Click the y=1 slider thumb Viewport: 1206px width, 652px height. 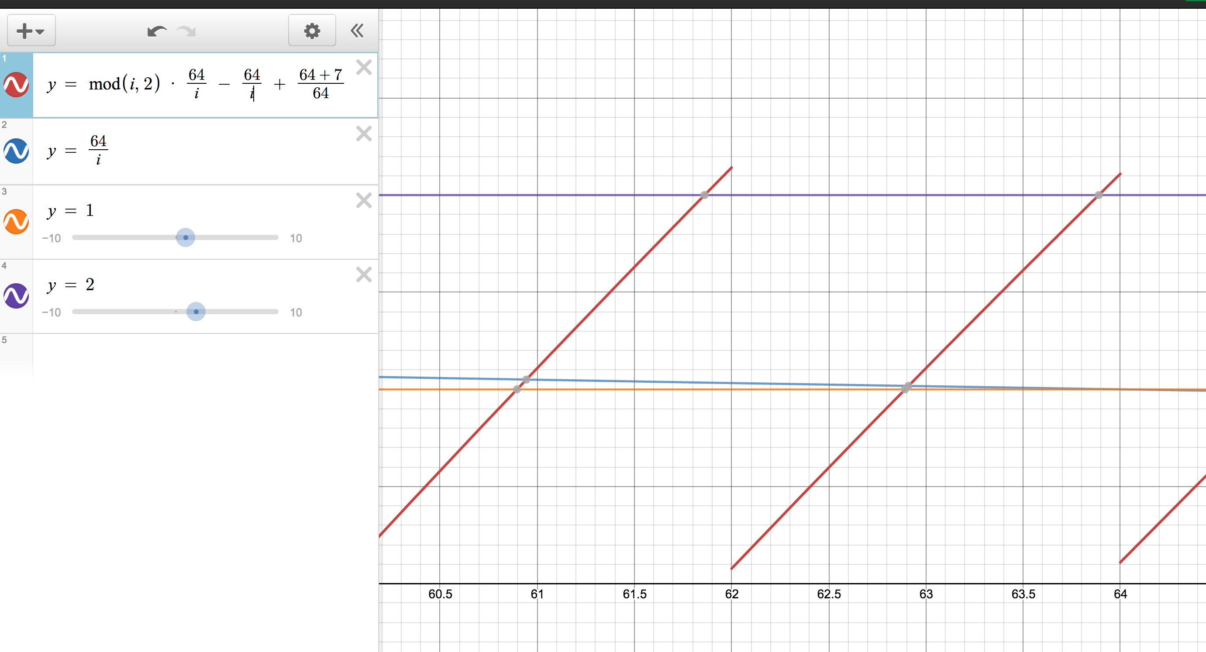(186, 238)
